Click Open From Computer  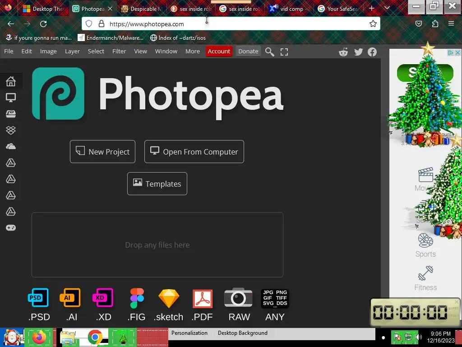tap(194, 152)
